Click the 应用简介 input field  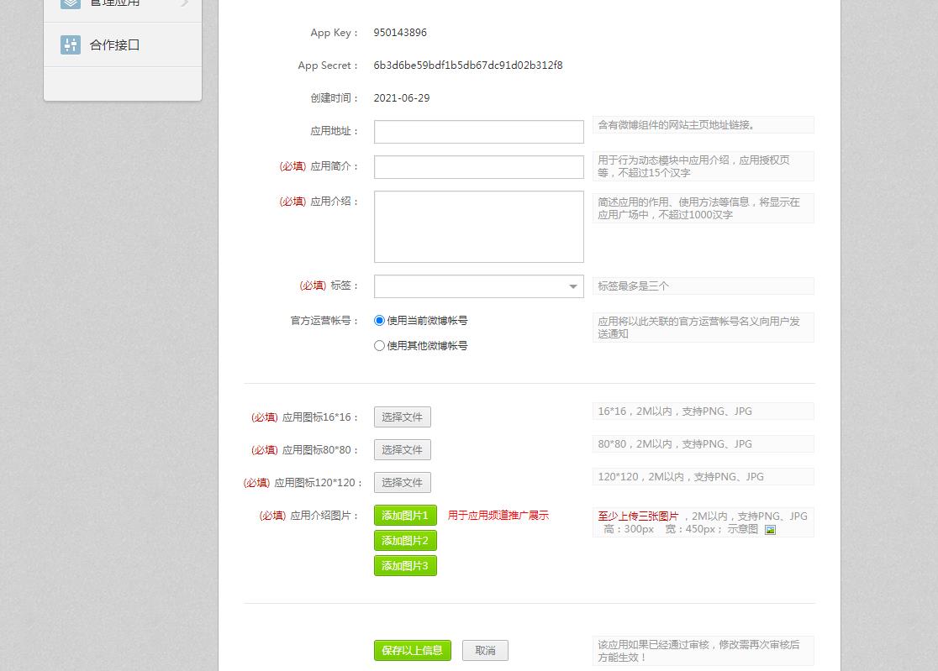tap(478, 166)
